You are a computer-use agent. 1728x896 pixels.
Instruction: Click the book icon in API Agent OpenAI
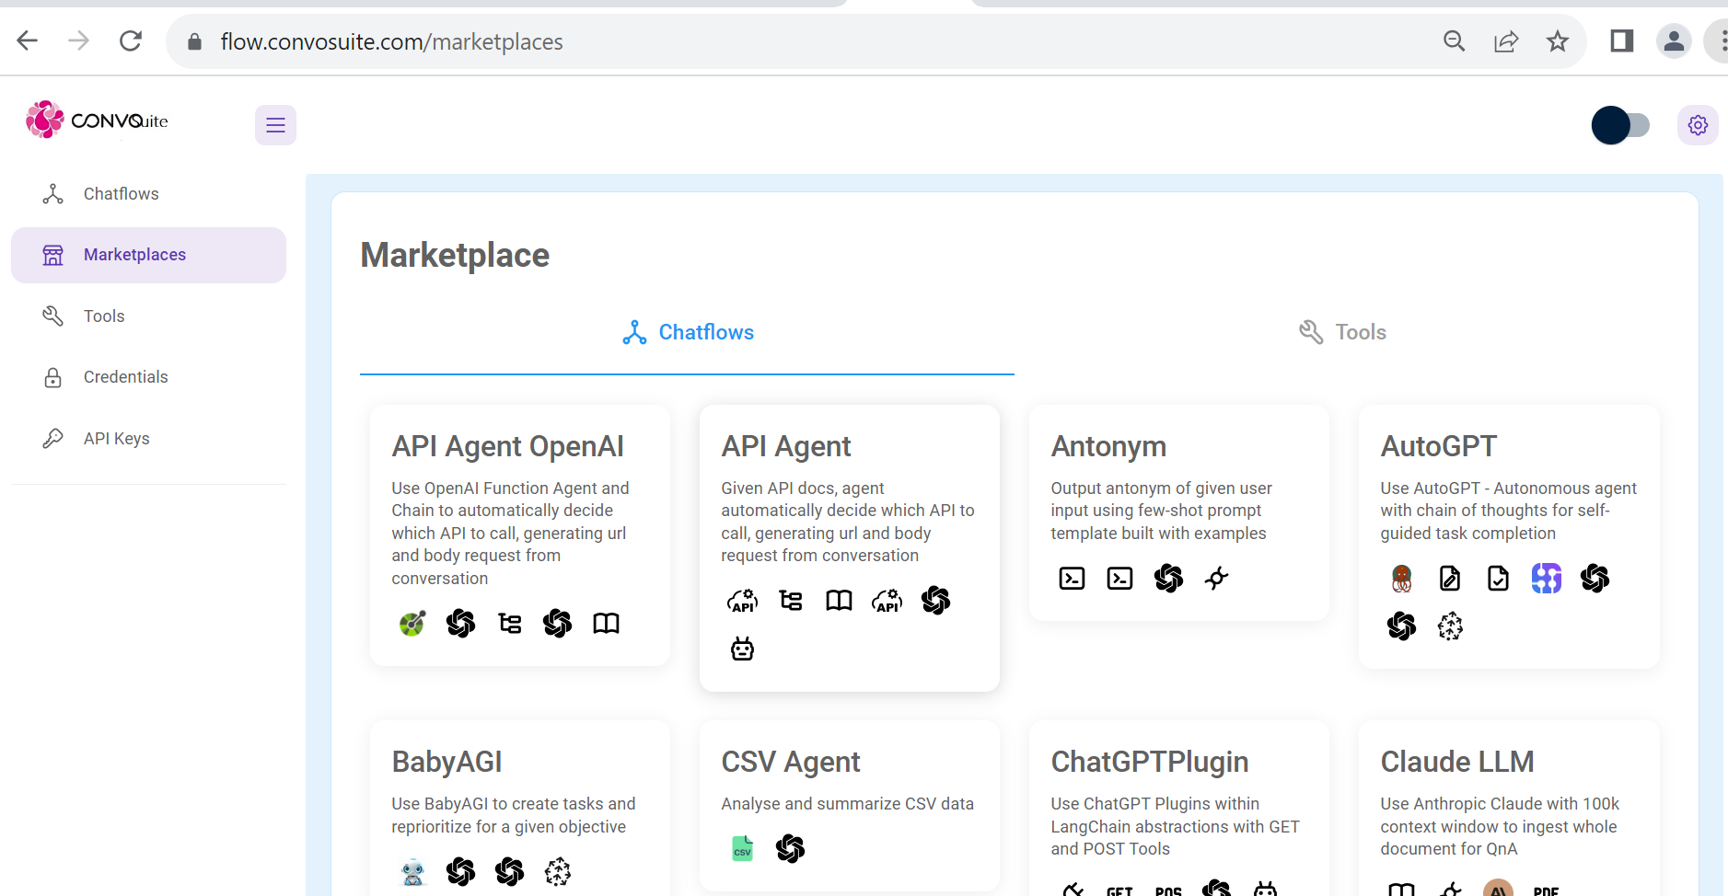pos(606,624)
